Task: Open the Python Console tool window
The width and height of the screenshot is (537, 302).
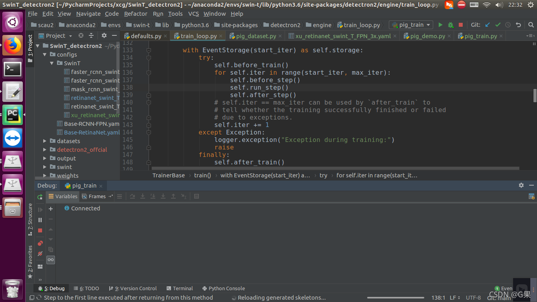Action: (223, 289)
